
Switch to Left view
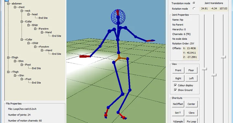(x=191, y=78)
